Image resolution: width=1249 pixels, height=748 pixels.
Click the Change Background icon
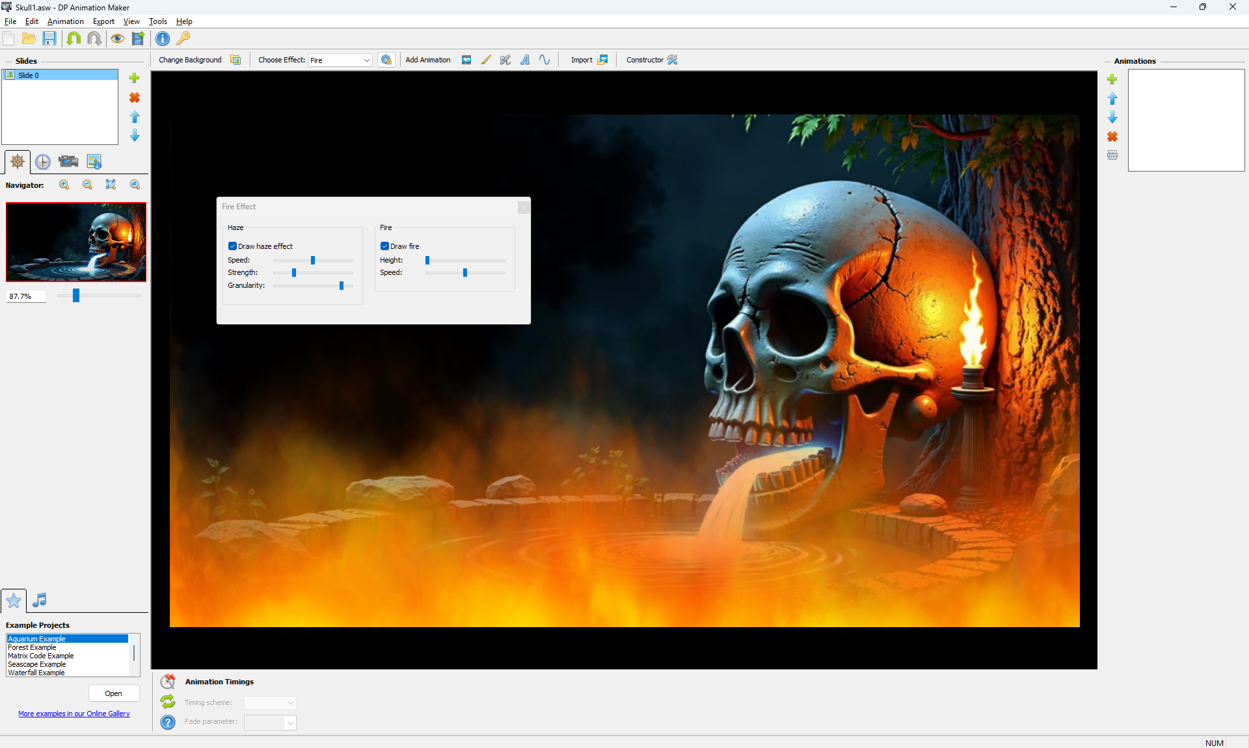pos(235,60)
